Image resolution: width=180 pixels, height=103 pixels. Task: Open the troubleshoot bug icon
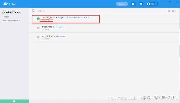[141, 4]
